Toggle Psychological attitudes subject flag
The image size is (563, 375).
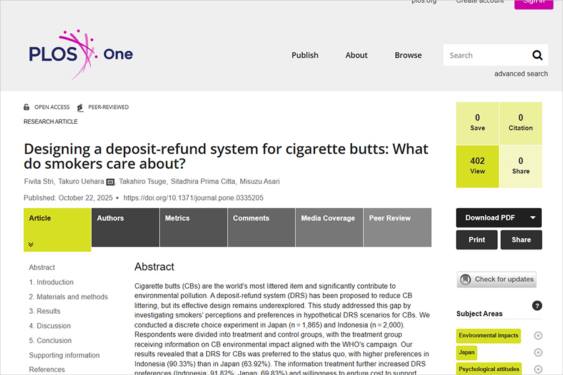[538, 369]
